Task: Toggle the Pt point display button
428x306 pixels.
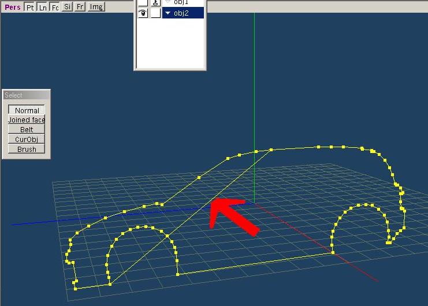Action: click(x=29, y=7)
